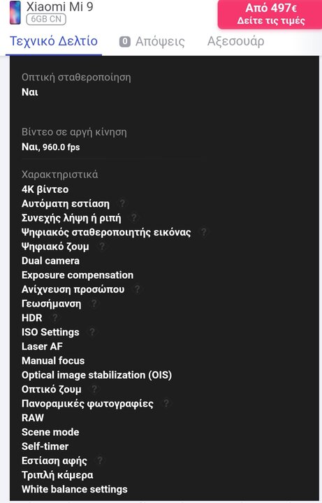Click the 6GB CN variant badge
The height and width of the screenshot is (503, 322).
[x=46, y=19]
